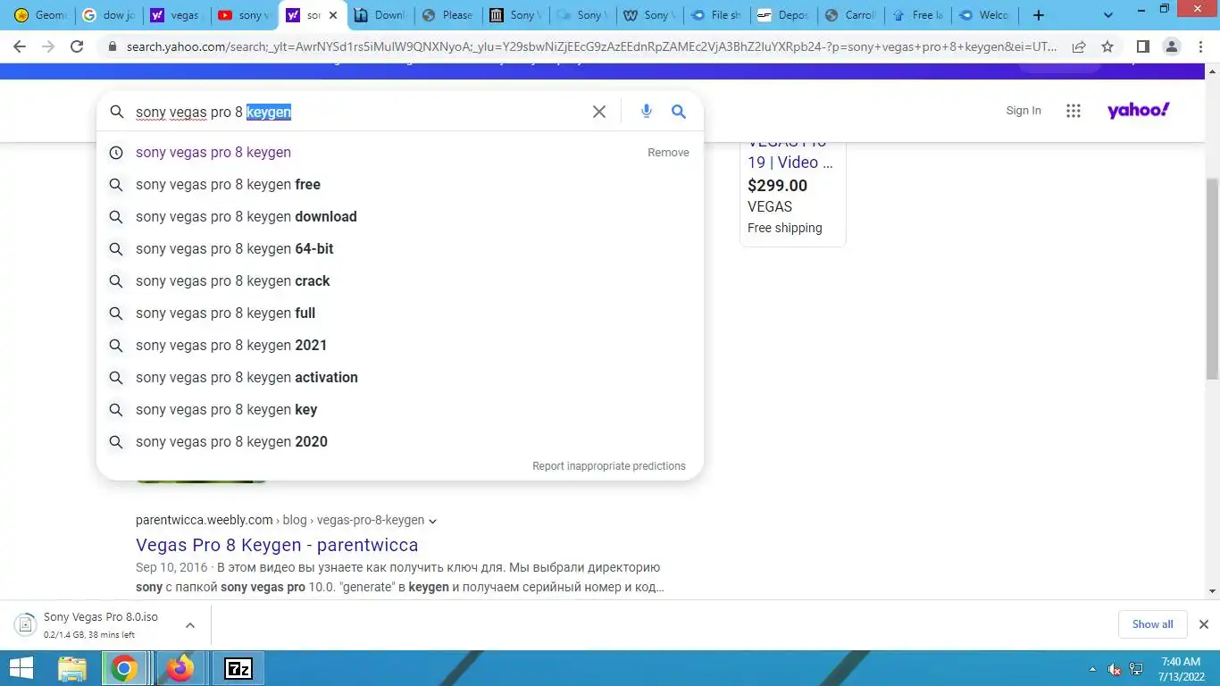Select suggestion 'sony vegas pro 8 keygen 2020'
The width and height of the screenshot is (1220, 686).
[x=400, y=442]
